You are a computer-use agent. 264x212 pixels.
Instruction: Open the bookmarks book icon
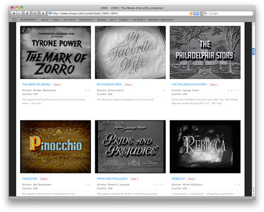click(x=14, y=20)
